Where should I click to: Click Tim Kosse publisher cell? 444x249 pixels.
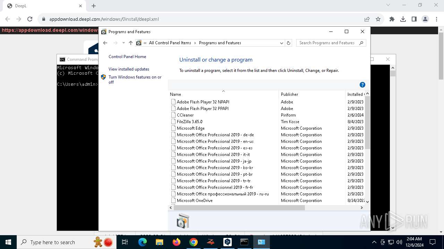(x=290, y=122)
